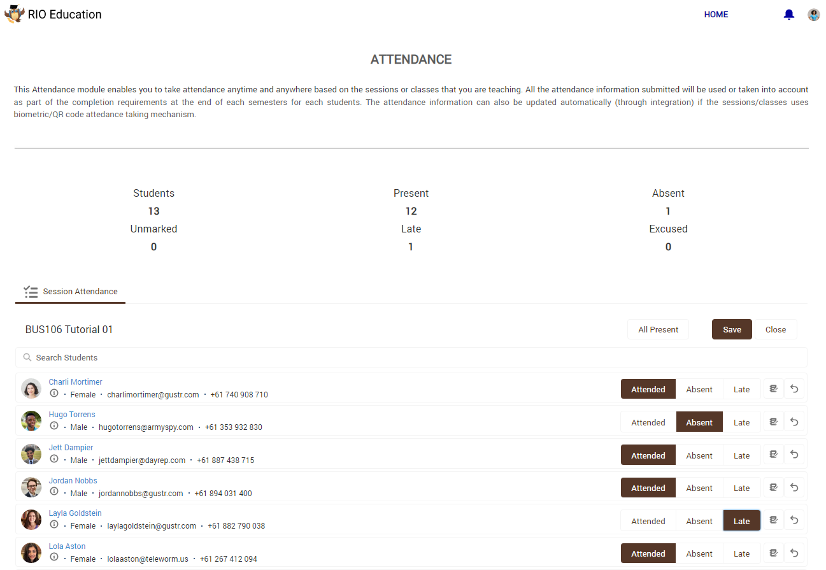Select the Session Attendance tab
Screen dimensions: 826x570
[71, 292]
